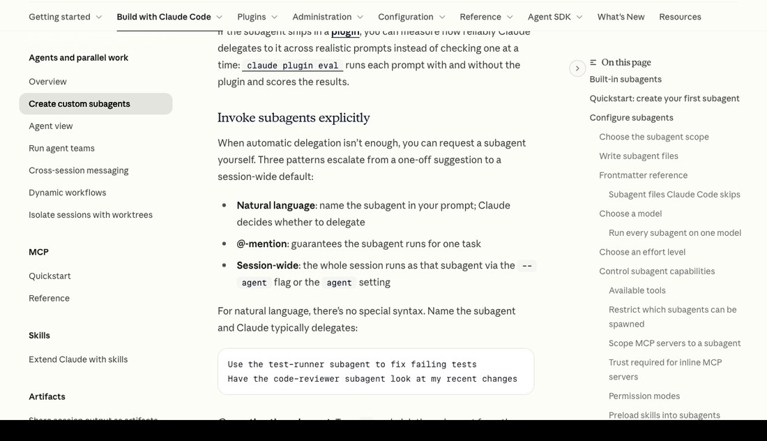Open the Plugins dropdown chevron
This screenshot has height=441, width=767.
coord(275,17)
